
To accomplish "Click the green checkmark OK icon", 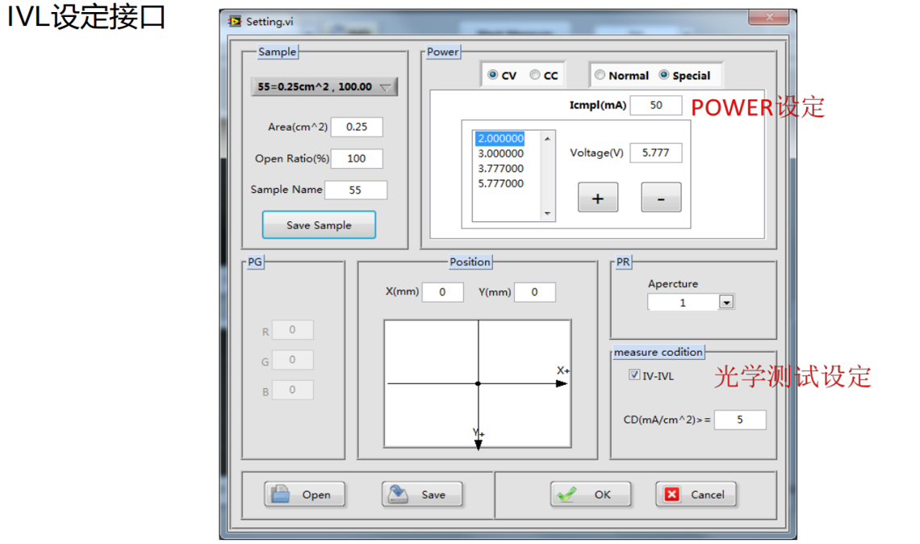I will point(567,494).
